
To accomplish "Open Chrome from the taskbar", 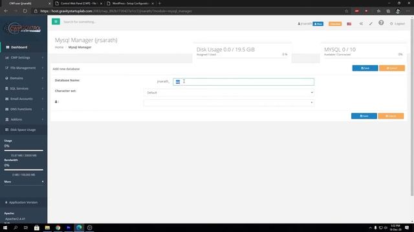I will (x=58, y=227).
